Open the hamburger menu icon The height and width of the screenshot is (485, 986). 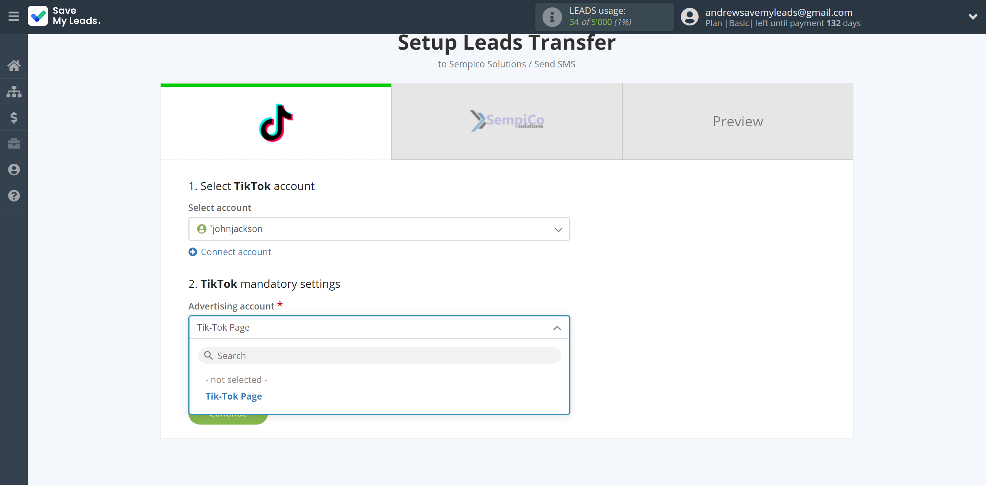pyautogui.click(x=14, y=16)
